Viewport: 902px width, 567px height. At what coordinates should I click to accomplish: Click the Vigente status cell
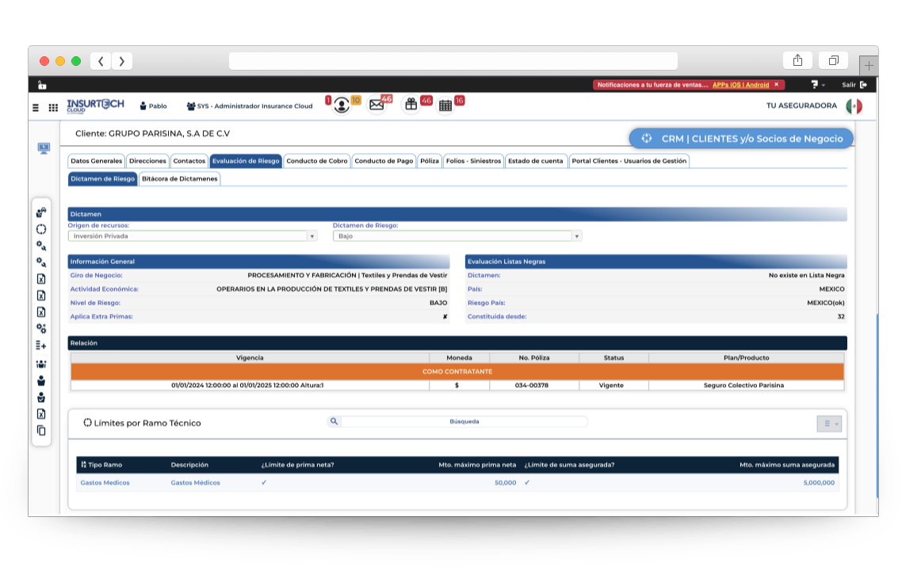click(x=613, y=385)
